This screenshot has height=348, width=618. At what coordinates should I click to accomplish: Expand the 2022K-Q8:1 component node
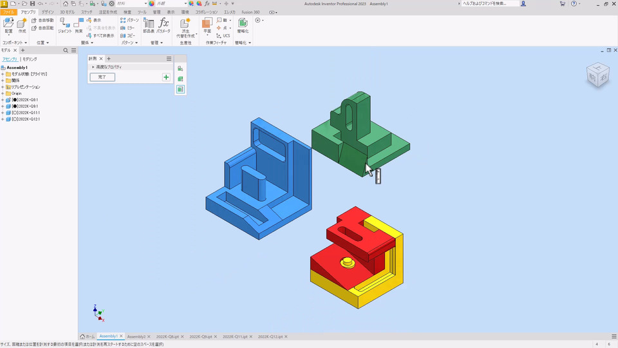coord(3,100)
